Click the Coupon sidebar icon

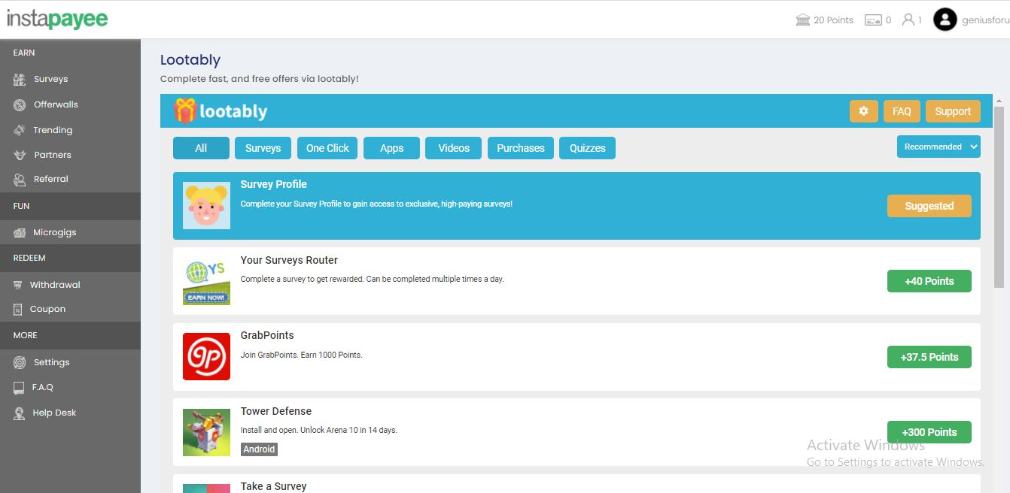tap(18, 309)
